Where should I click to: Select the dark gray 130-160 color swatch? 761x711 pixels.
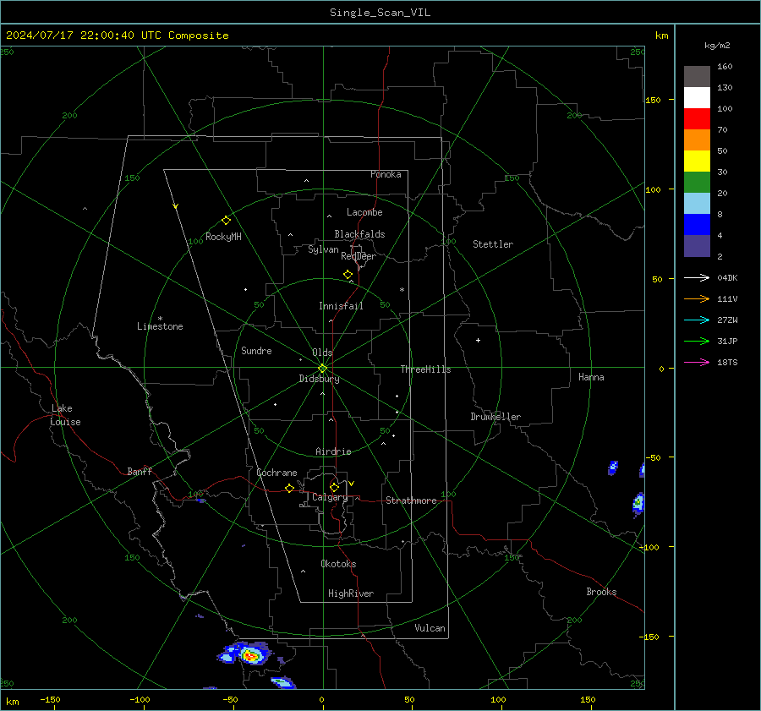pos(697,77)
